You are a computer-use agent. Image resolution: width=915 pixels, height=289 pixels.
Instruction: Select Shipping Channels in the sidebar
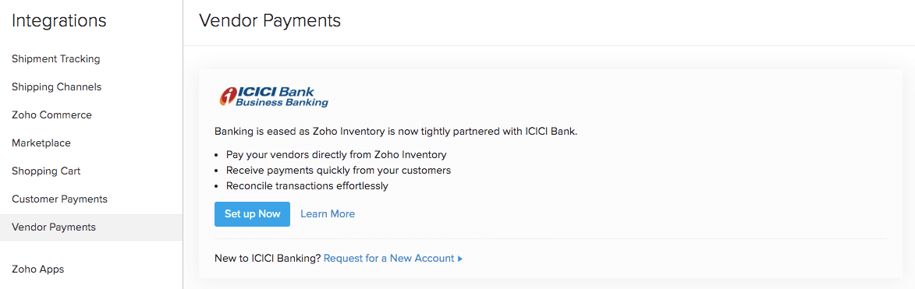pos(57,86)
